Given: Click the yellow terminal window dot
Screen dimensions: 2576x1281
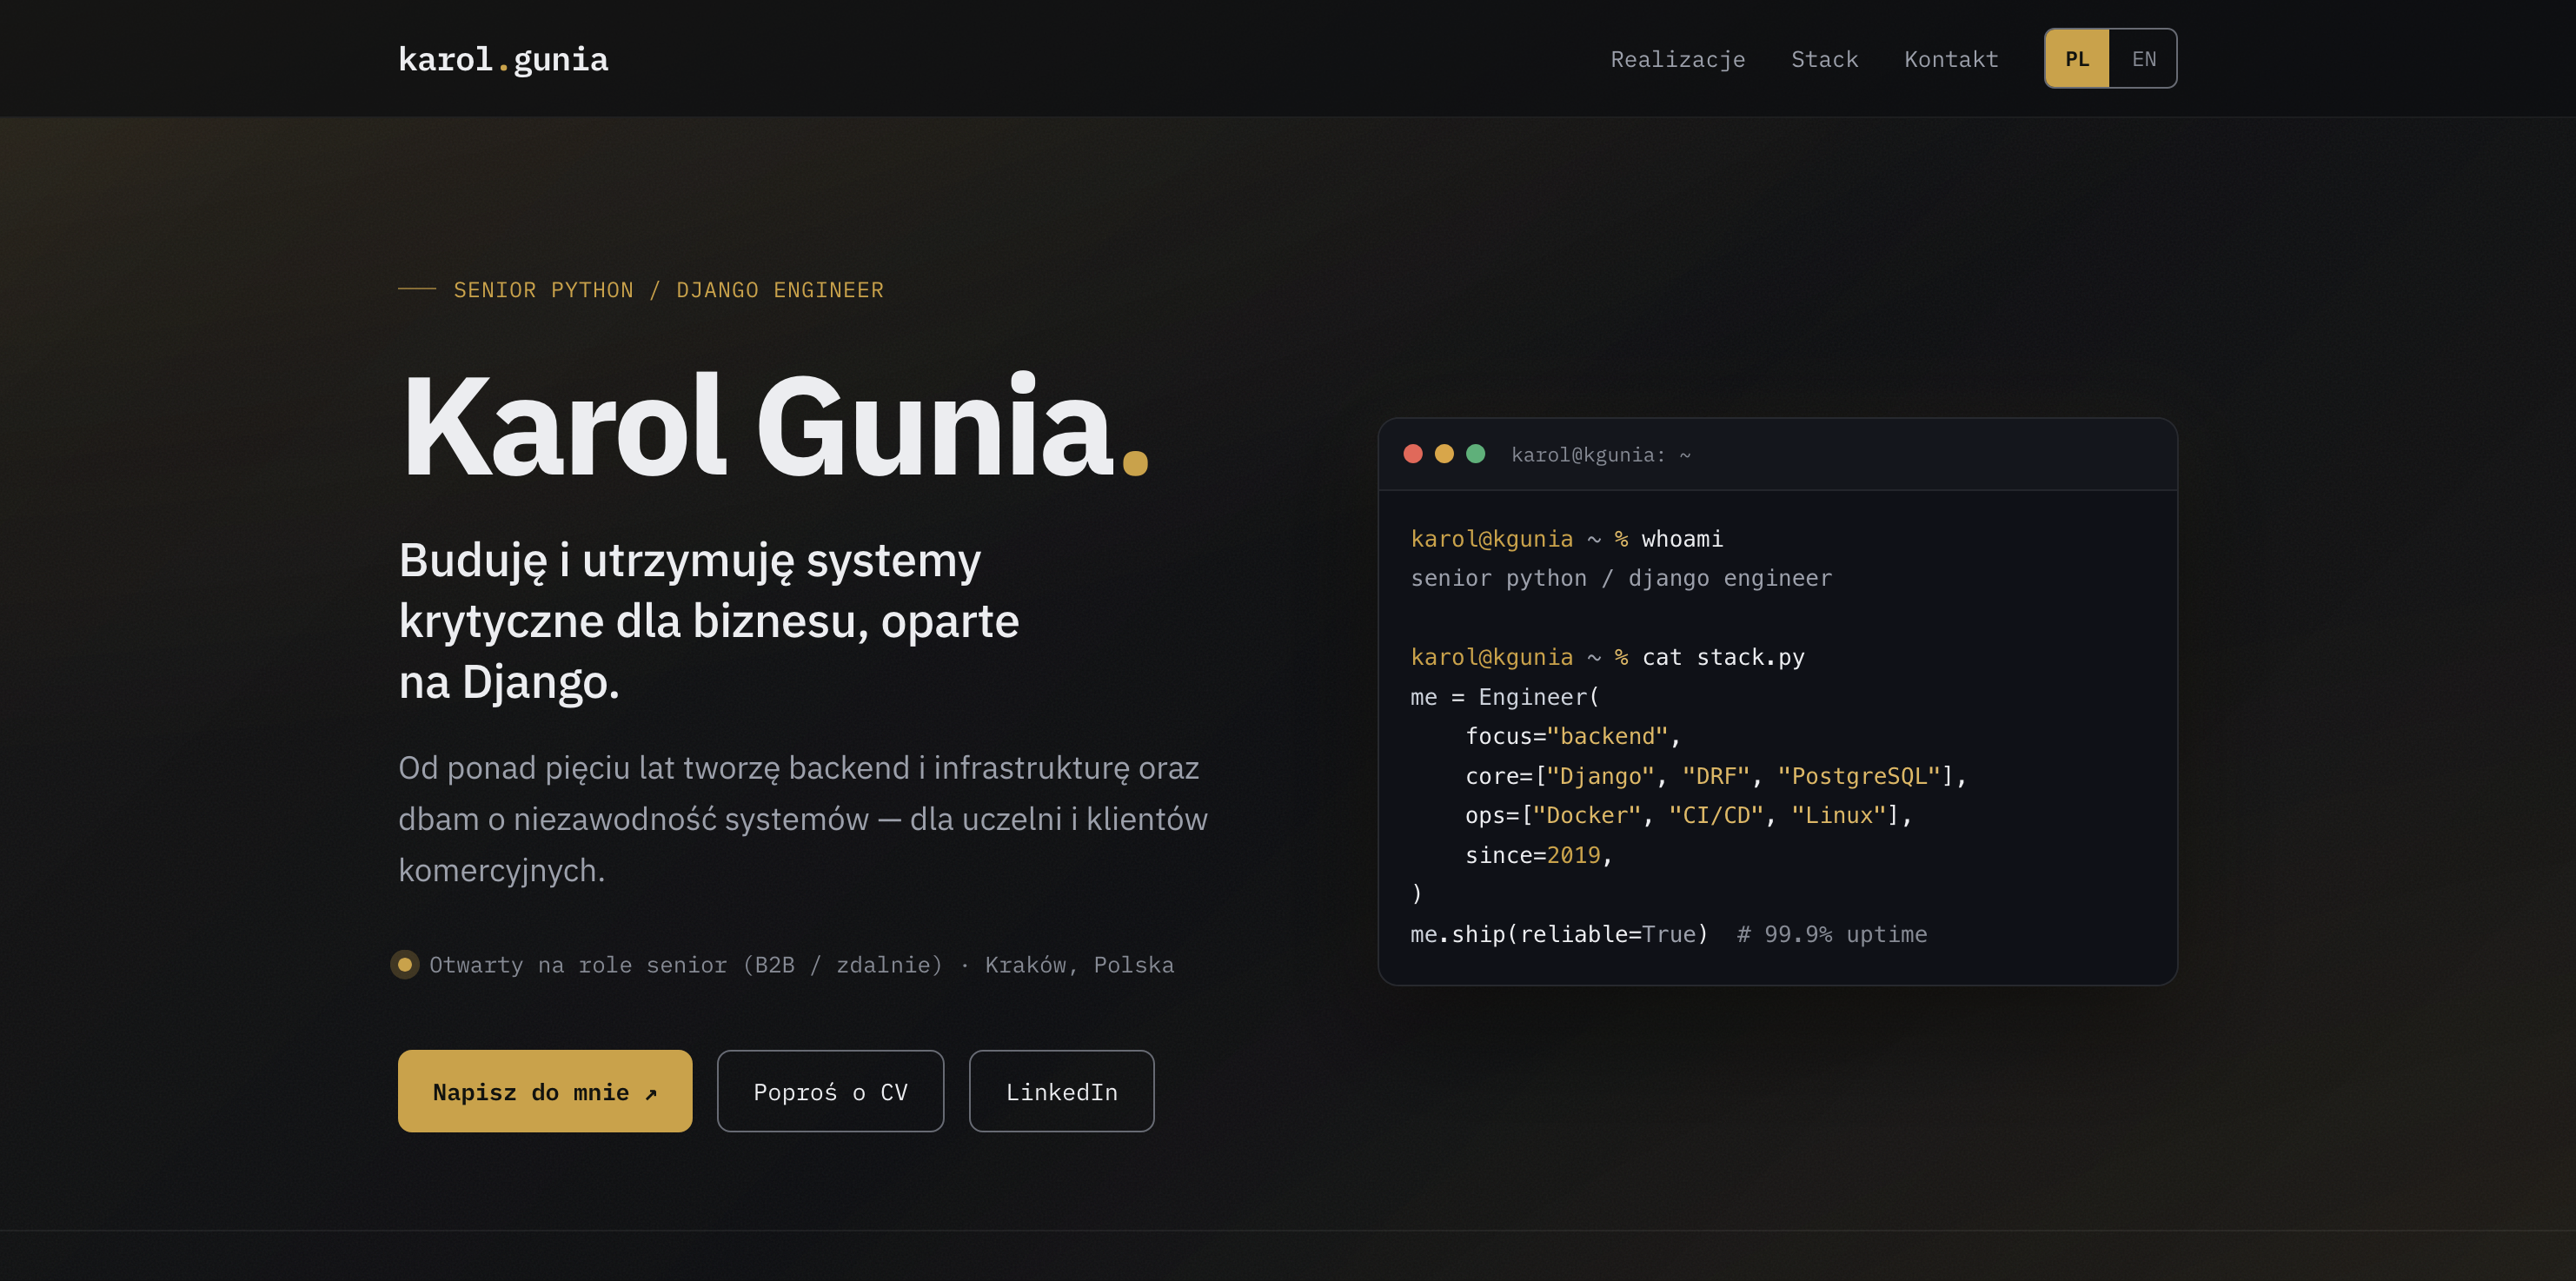Looking at the screenshot, I should 1444,454.
